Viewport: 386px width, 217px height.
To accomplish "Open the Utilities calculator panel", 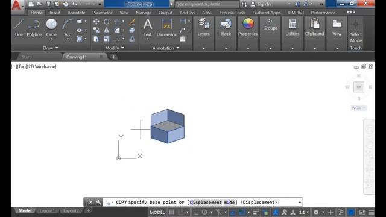I will 292,27.
